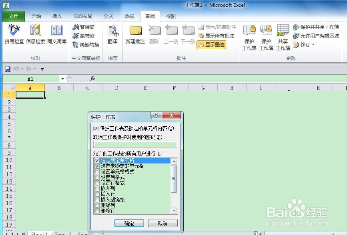The width and height of the screenshot is (347, 235).
Task: Click 显示/隐藏批注 in the ribbon
Action: (x=217, y=27)
